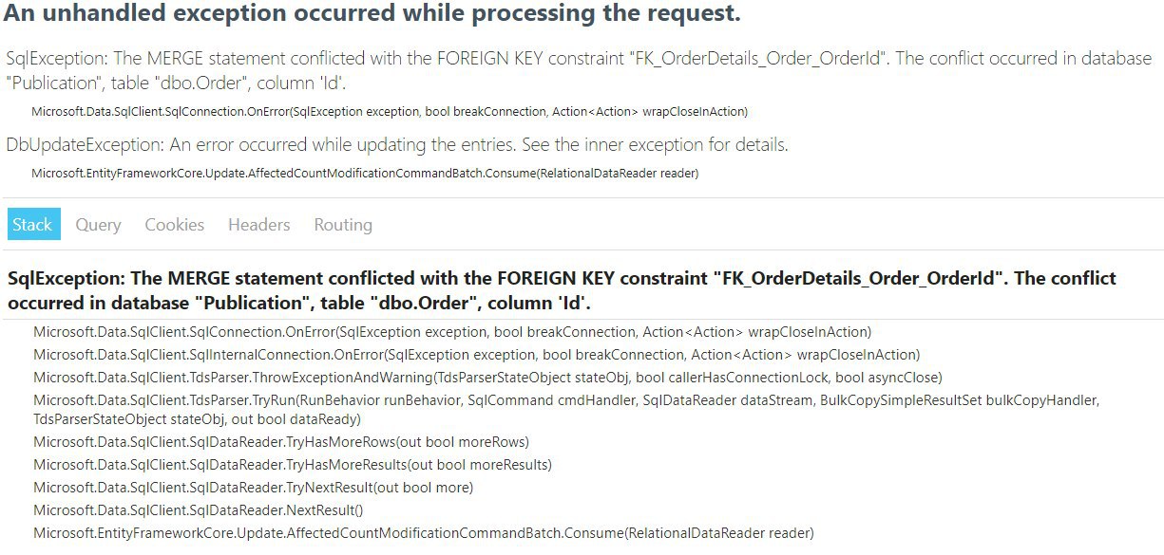1164x555 pixels.
Task: Expand the SqlConnection.OnError frame in the stack list
Action: [452, 332]
